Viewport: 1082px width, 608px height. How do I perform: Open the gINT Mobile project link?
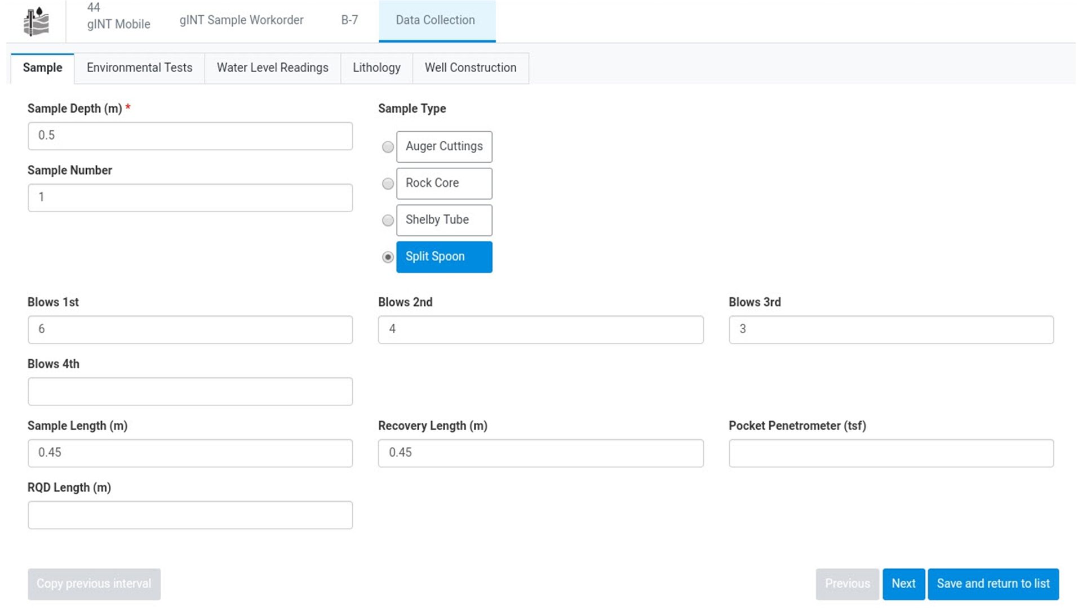[118, 24]
